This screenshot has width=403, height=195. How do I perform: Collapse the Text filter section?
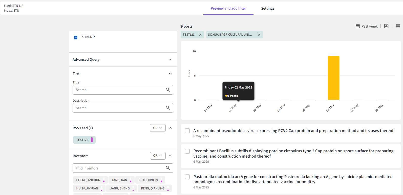(170, 74)
